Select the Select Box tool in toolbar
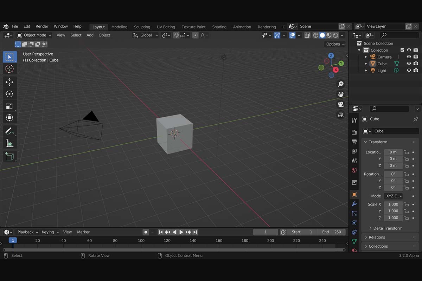The height and width of the screenshot is (281, 422). tap(10, 57)
